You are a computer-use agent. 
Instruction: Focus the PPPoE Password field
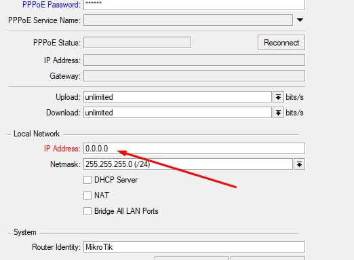(x=194, y=4)
